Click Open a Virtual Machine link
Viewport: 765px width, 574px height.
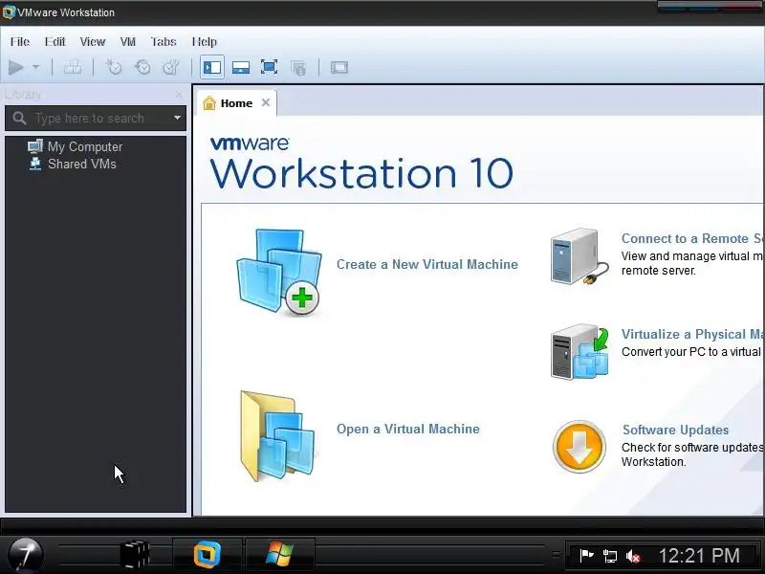click(x=408, y=429)
